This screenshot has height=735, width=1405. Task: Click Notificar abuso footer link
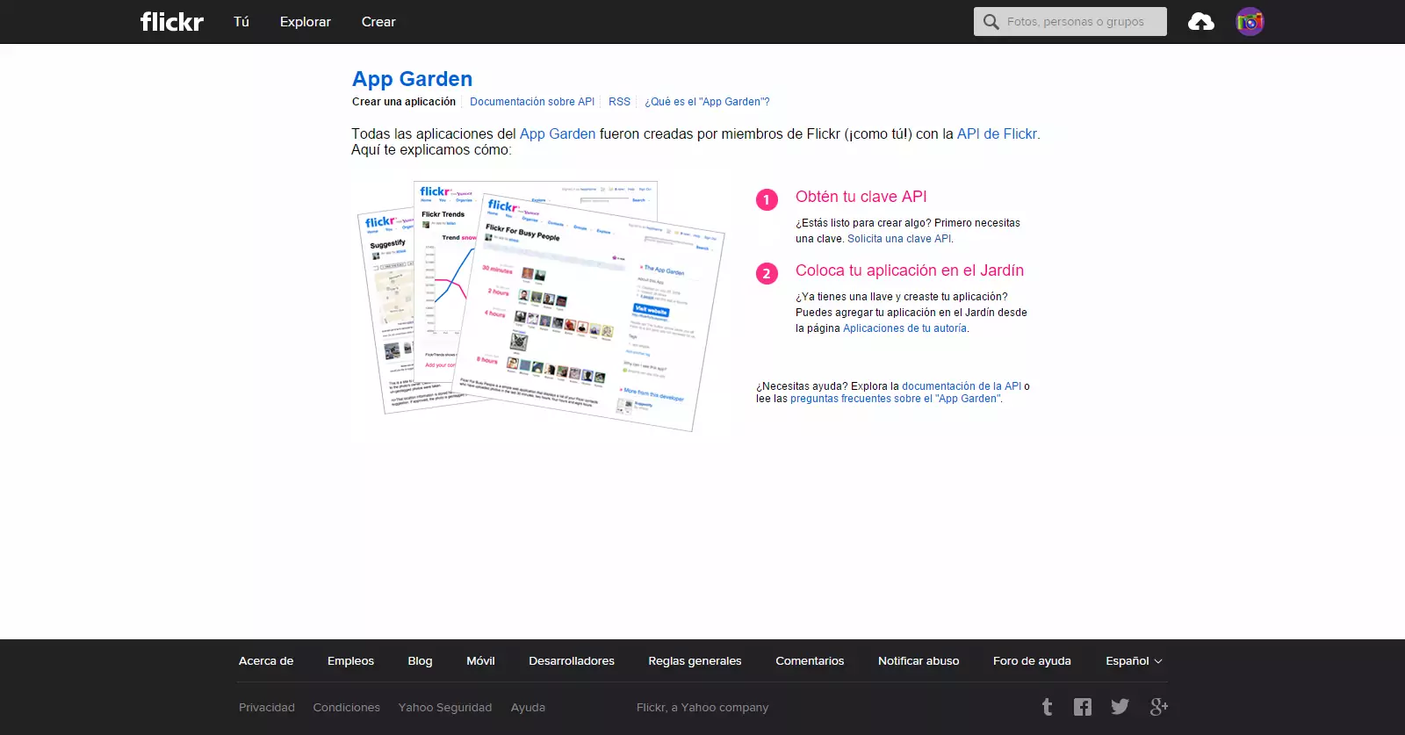point(919,661)
